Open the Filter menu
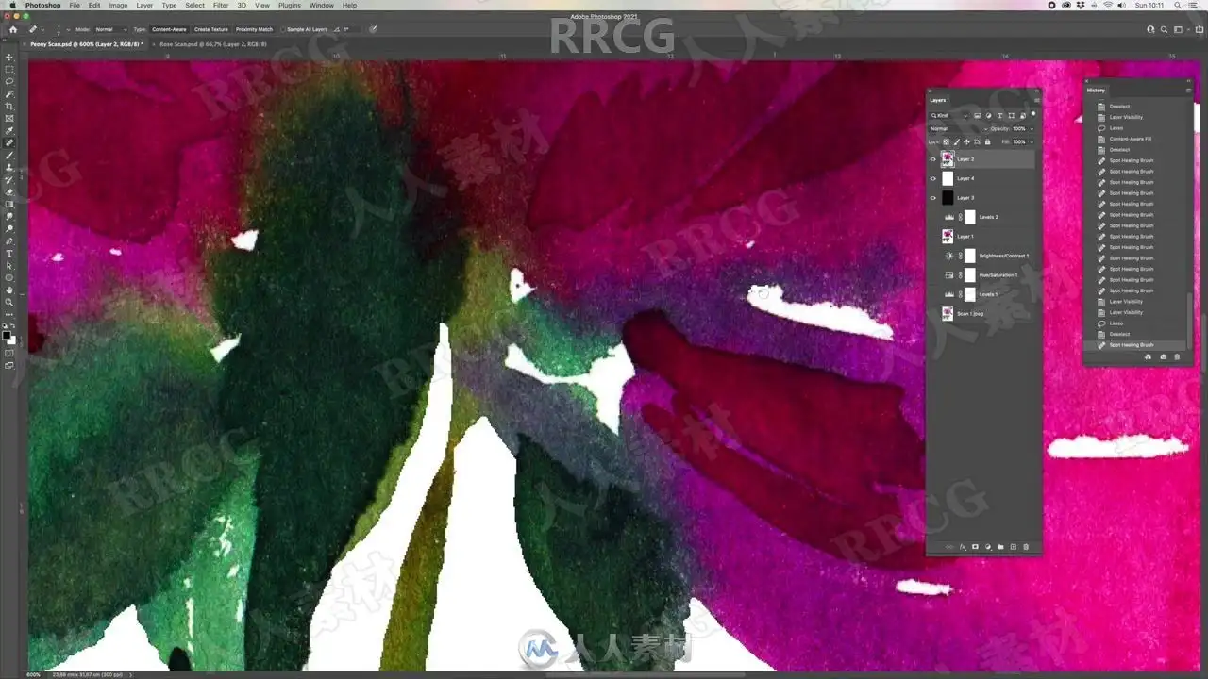The width and height of the screenshot is (1208, 679). [220, 5]
